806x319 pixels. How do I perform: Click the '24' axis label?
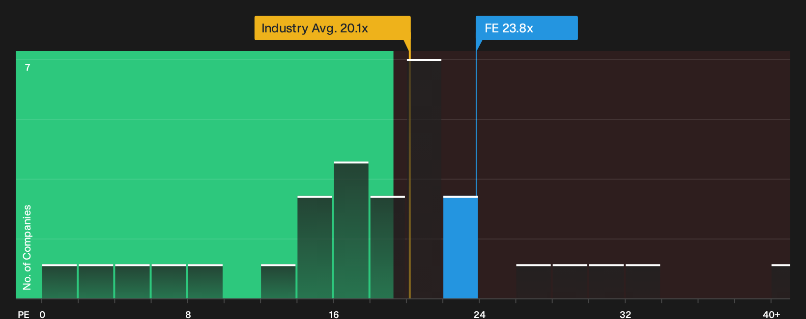point(480,314)
